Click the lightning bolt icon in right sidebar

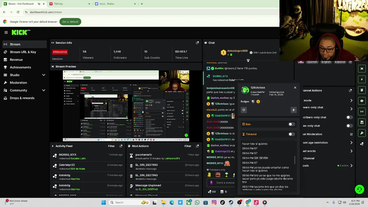click(362, 79)
